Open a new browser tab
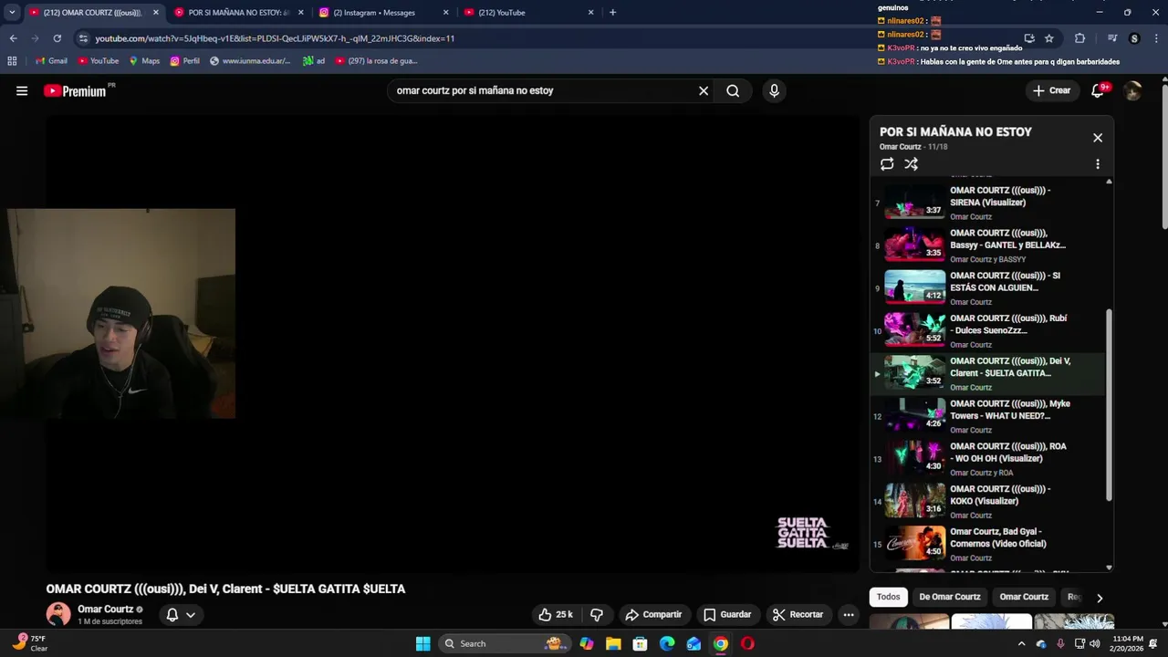Image resolution: width=1168 pixels, height=657 pixels. click(612, 13)
